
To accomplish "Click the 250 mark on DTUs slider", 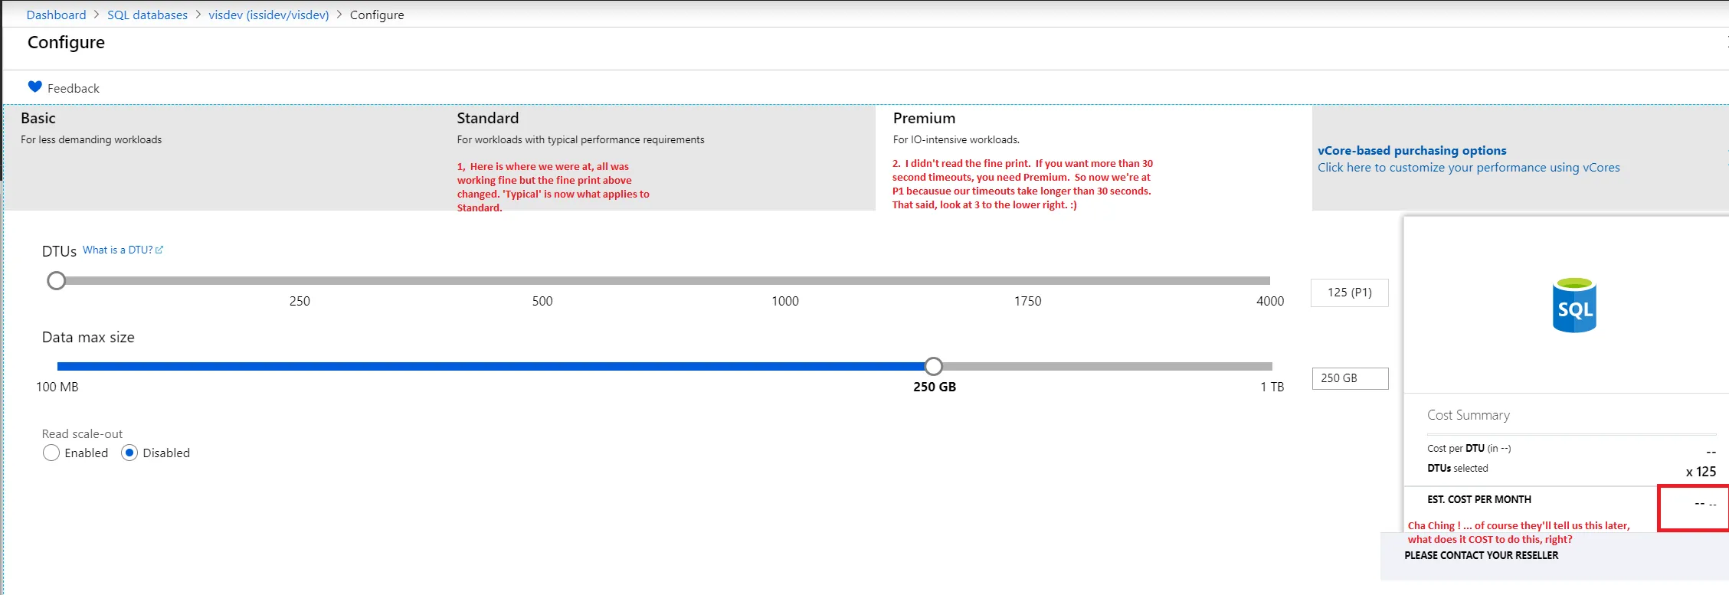I will tap(300, 301).
